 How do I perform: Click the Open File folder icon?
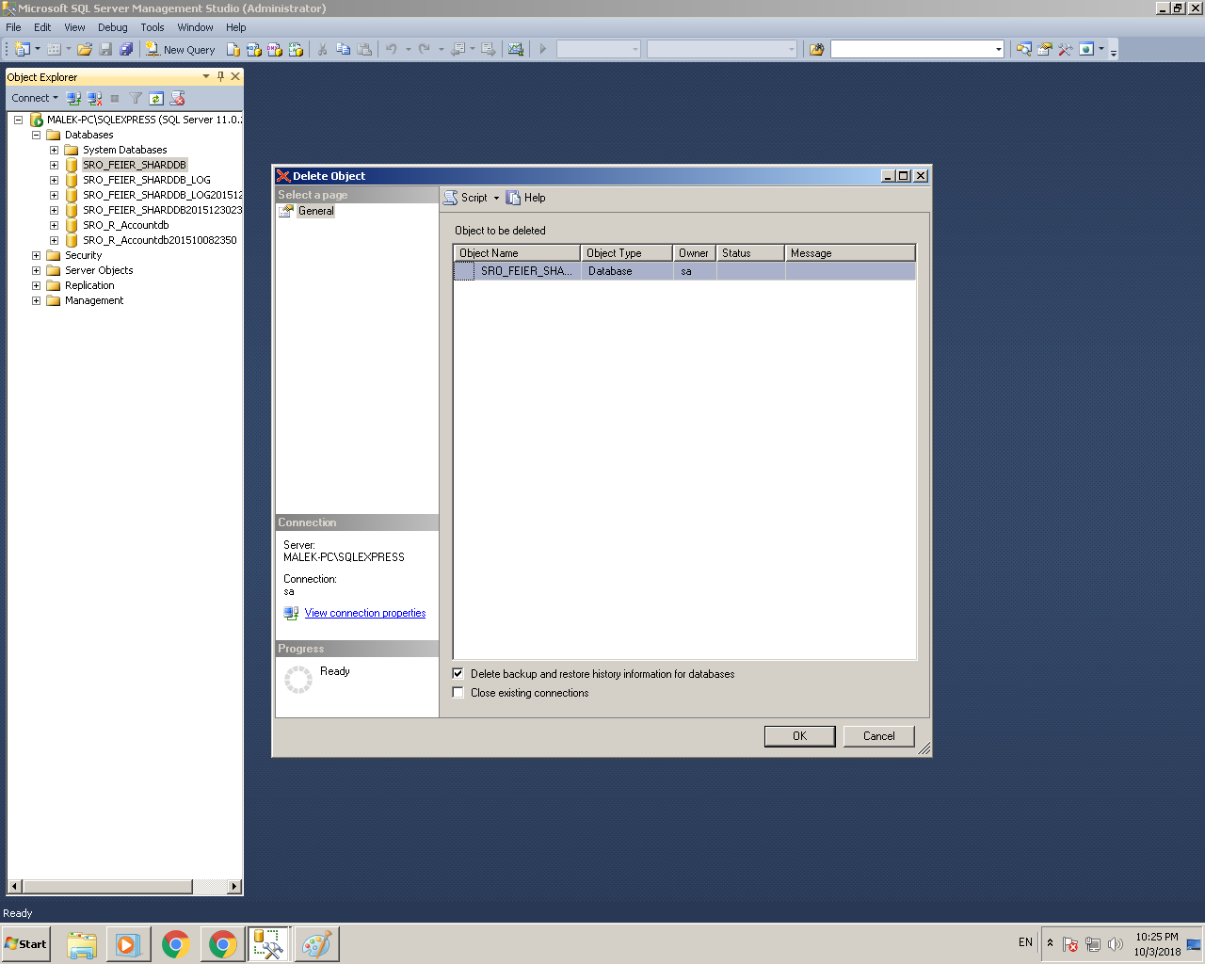85,49
